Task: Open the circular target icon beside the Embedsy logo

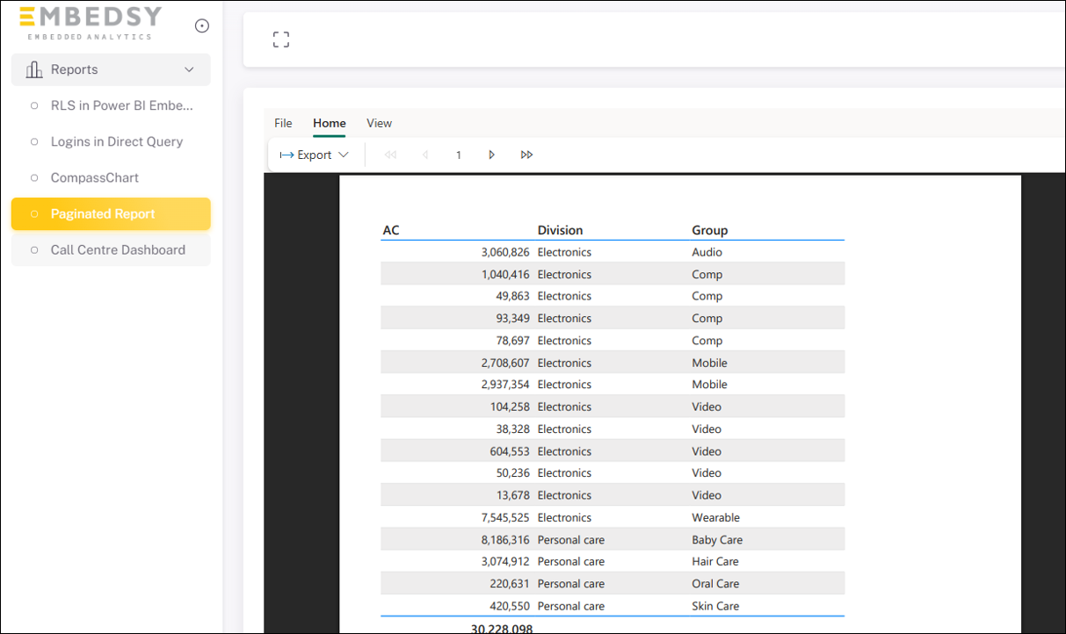Action: [202, 25]
